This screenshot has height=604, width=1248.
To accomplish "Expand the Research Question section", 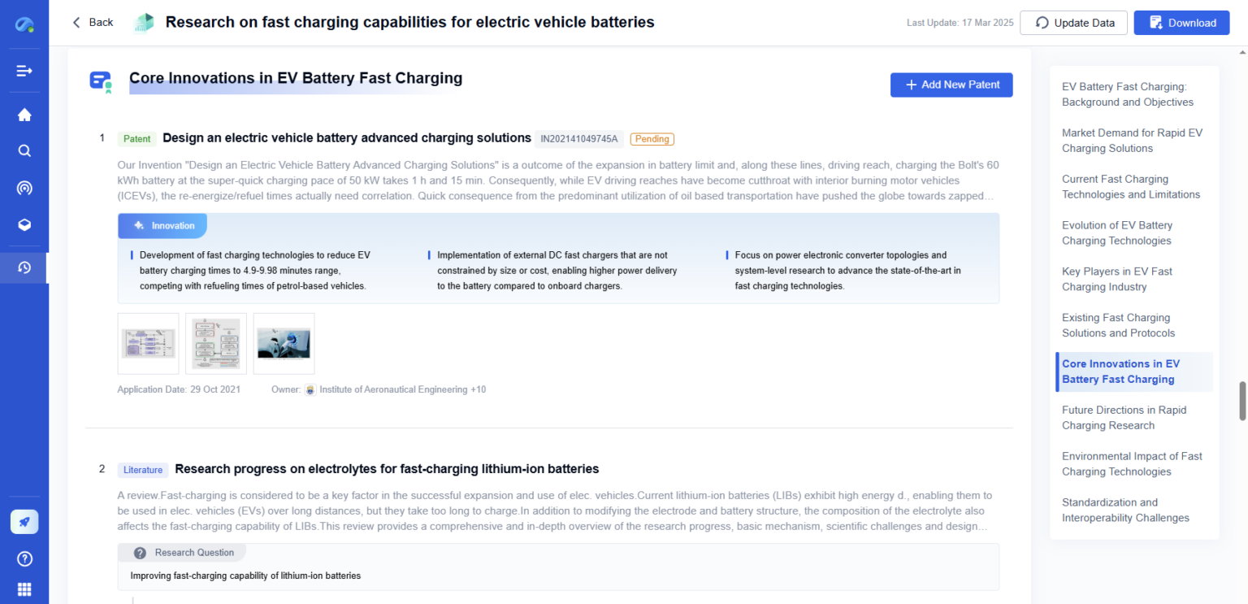I will pos(182,552).
